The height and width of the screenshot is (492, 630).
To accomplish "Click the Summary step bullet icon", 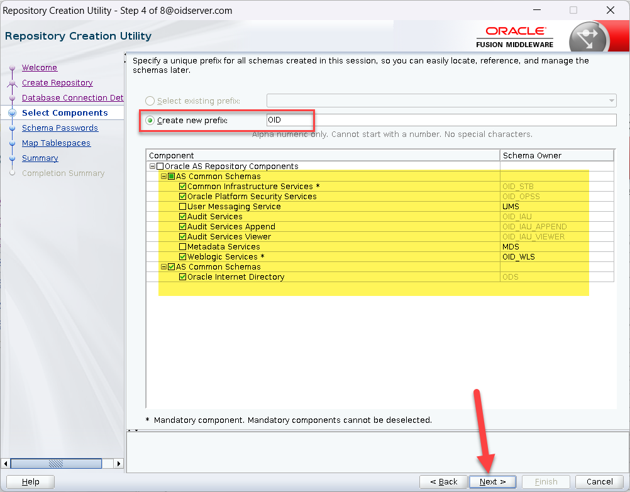I will point(12,158).
